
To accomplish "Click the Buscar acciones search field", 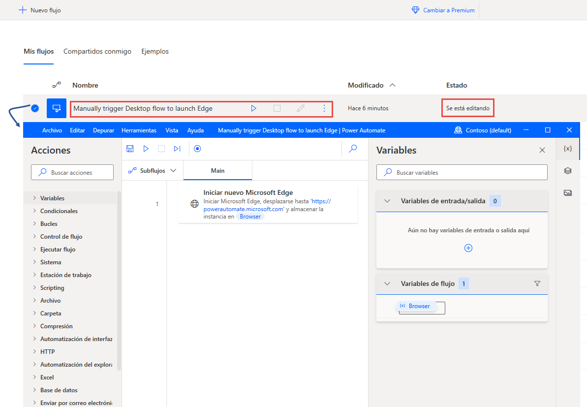I will click(x=72, y=172).
